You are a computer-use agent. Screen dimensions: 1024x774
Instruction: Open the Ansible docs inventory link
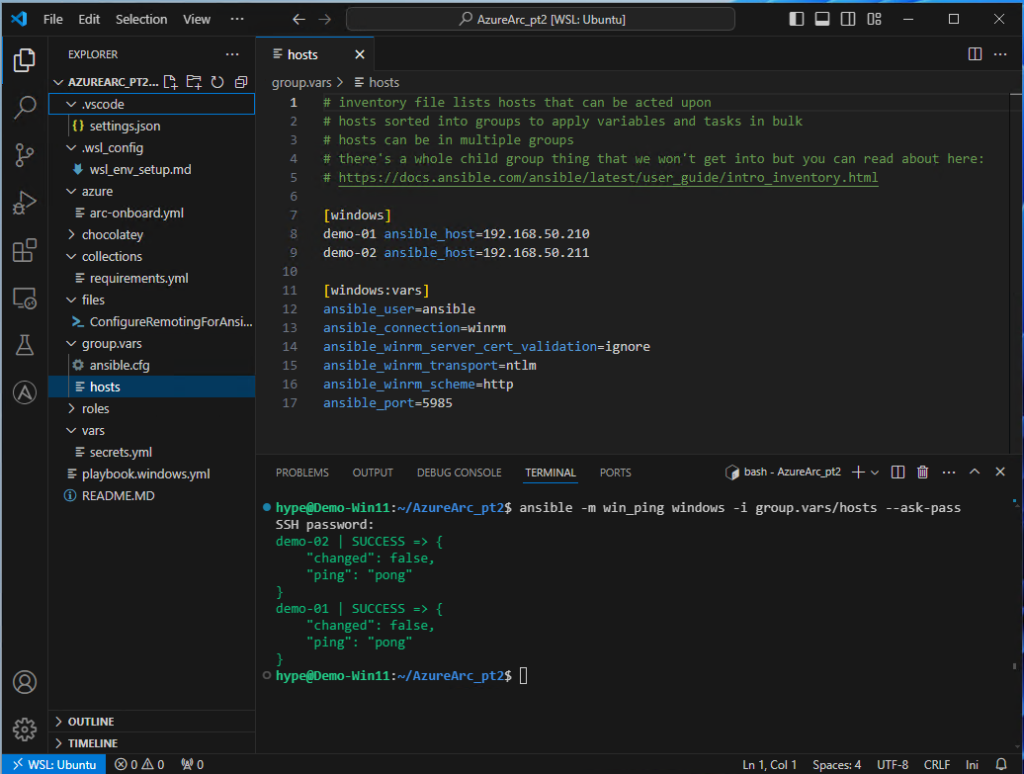607,178
